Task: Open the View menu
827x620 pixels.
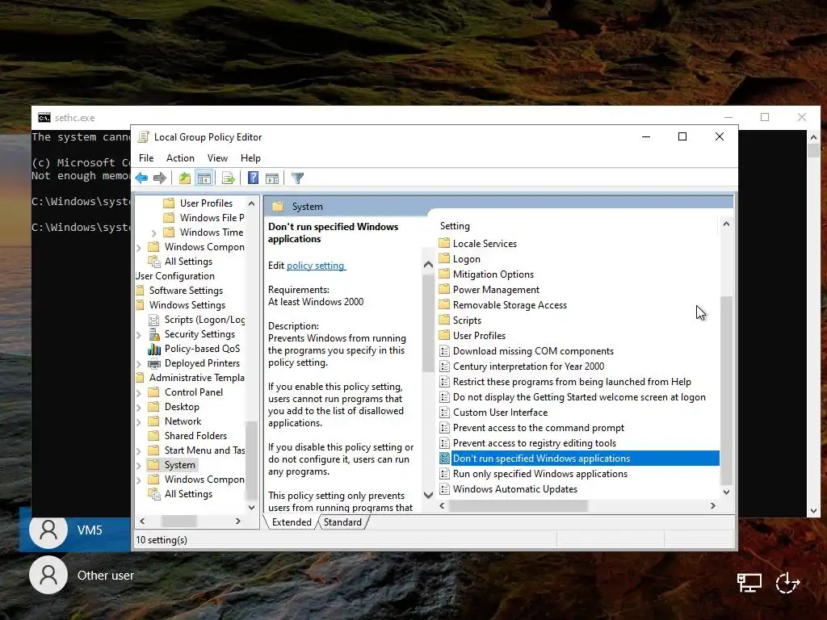Action: [x=217, y=158]
